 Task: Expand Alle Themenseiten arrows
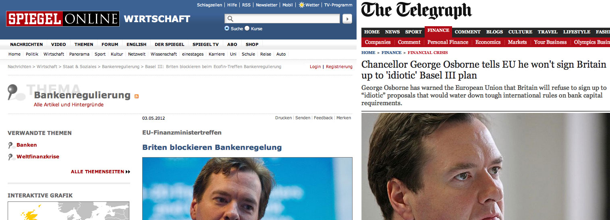click(x=128, y=172)
